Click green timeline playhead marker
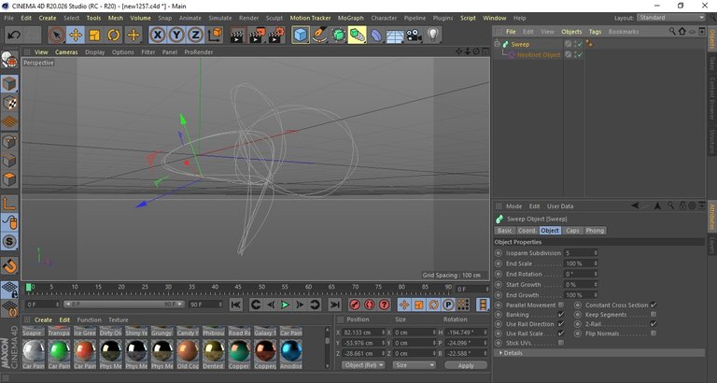 pyautogui.click(x=28, y=287)
